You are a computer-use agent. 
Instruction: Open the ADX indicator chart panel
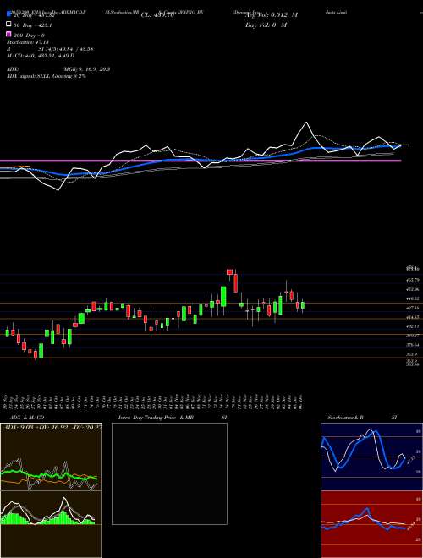click(x=51, y=457)
